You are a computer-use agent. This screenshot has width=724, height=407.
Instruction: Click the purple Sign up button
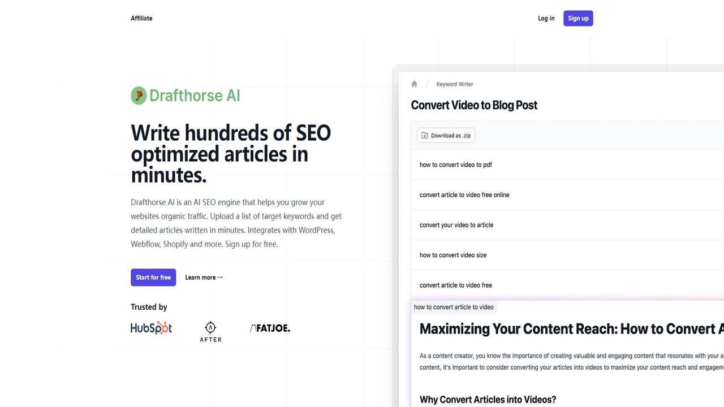578,18
